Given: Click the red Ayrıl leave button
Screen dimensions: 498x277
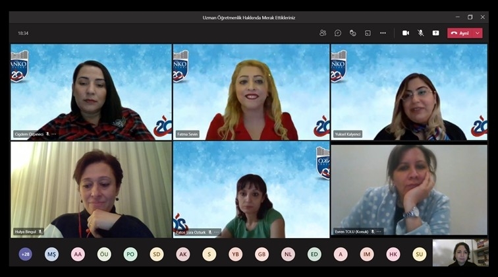Looking at the screenshot, I should pos(460,33).
